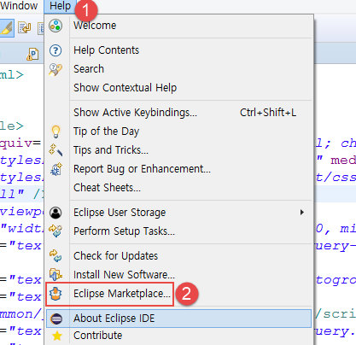
Task: Click the lightbulb Tip of the Day icon
Action: (x=55, y=132)
